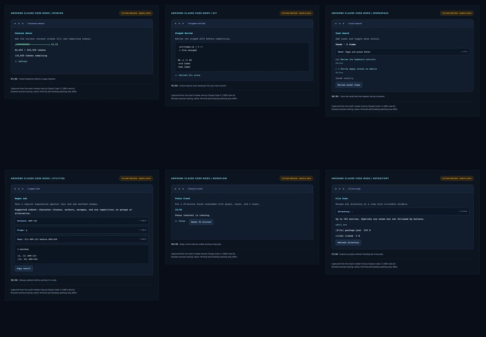The image size is (486, 337).
Task: Focus the Flags input in Regex Lab
Action: (82, 230)
